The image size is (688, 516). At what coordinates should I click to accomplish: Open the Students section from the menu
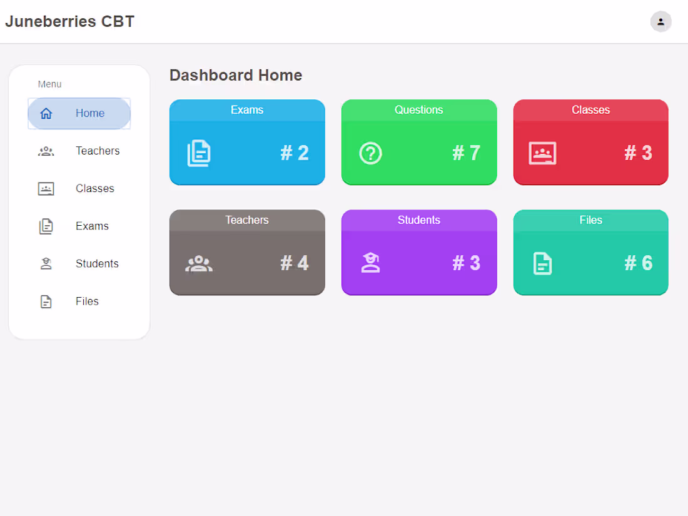coord(97,263)
